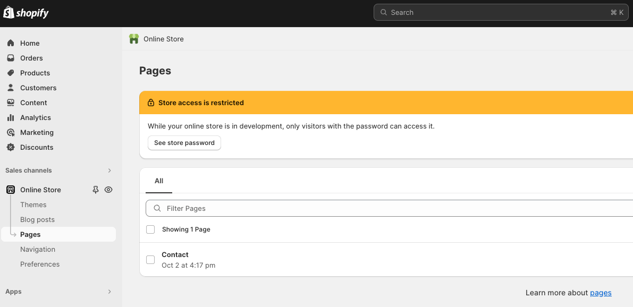The image size is (633, 307).
Task: Click the Customers person icon
Action: tap(11, 88)
